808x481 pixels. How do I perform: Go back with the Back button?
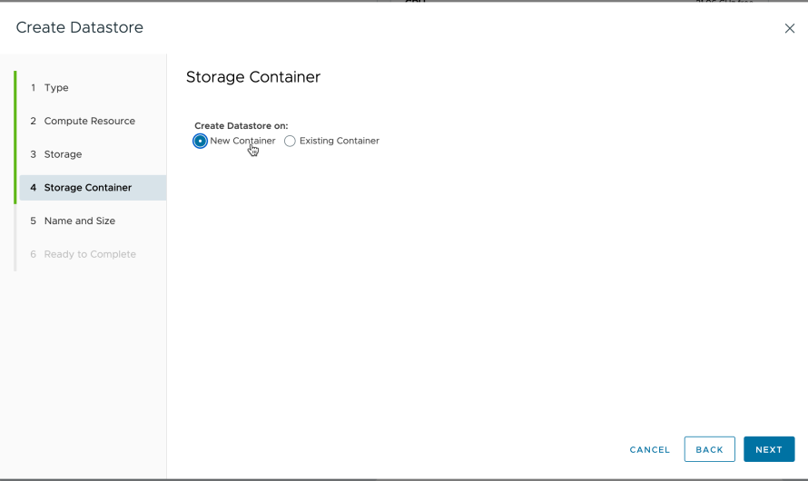(709, 449)
